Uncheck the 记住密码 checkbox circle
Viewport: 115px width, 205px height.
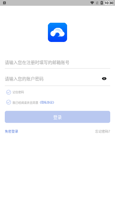point(9,92)
